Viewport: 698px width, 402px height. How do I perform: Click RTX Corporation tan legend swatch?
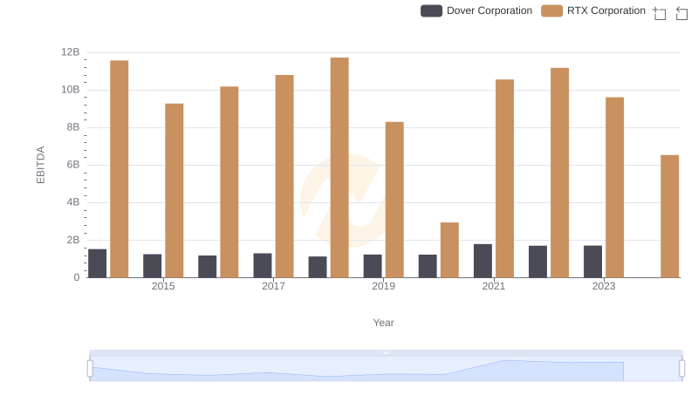552,10
